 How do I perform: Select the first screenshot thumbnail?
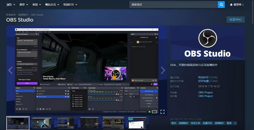coord(18,123)
